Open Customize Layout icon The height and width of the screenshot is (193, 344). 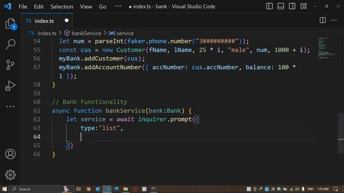tap(304, 6)
